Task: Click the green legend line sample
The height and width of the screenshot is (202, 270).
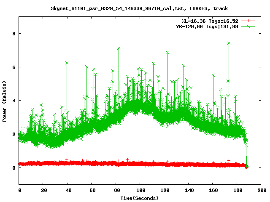Action: pyautogui.click(x=249, y=26)
